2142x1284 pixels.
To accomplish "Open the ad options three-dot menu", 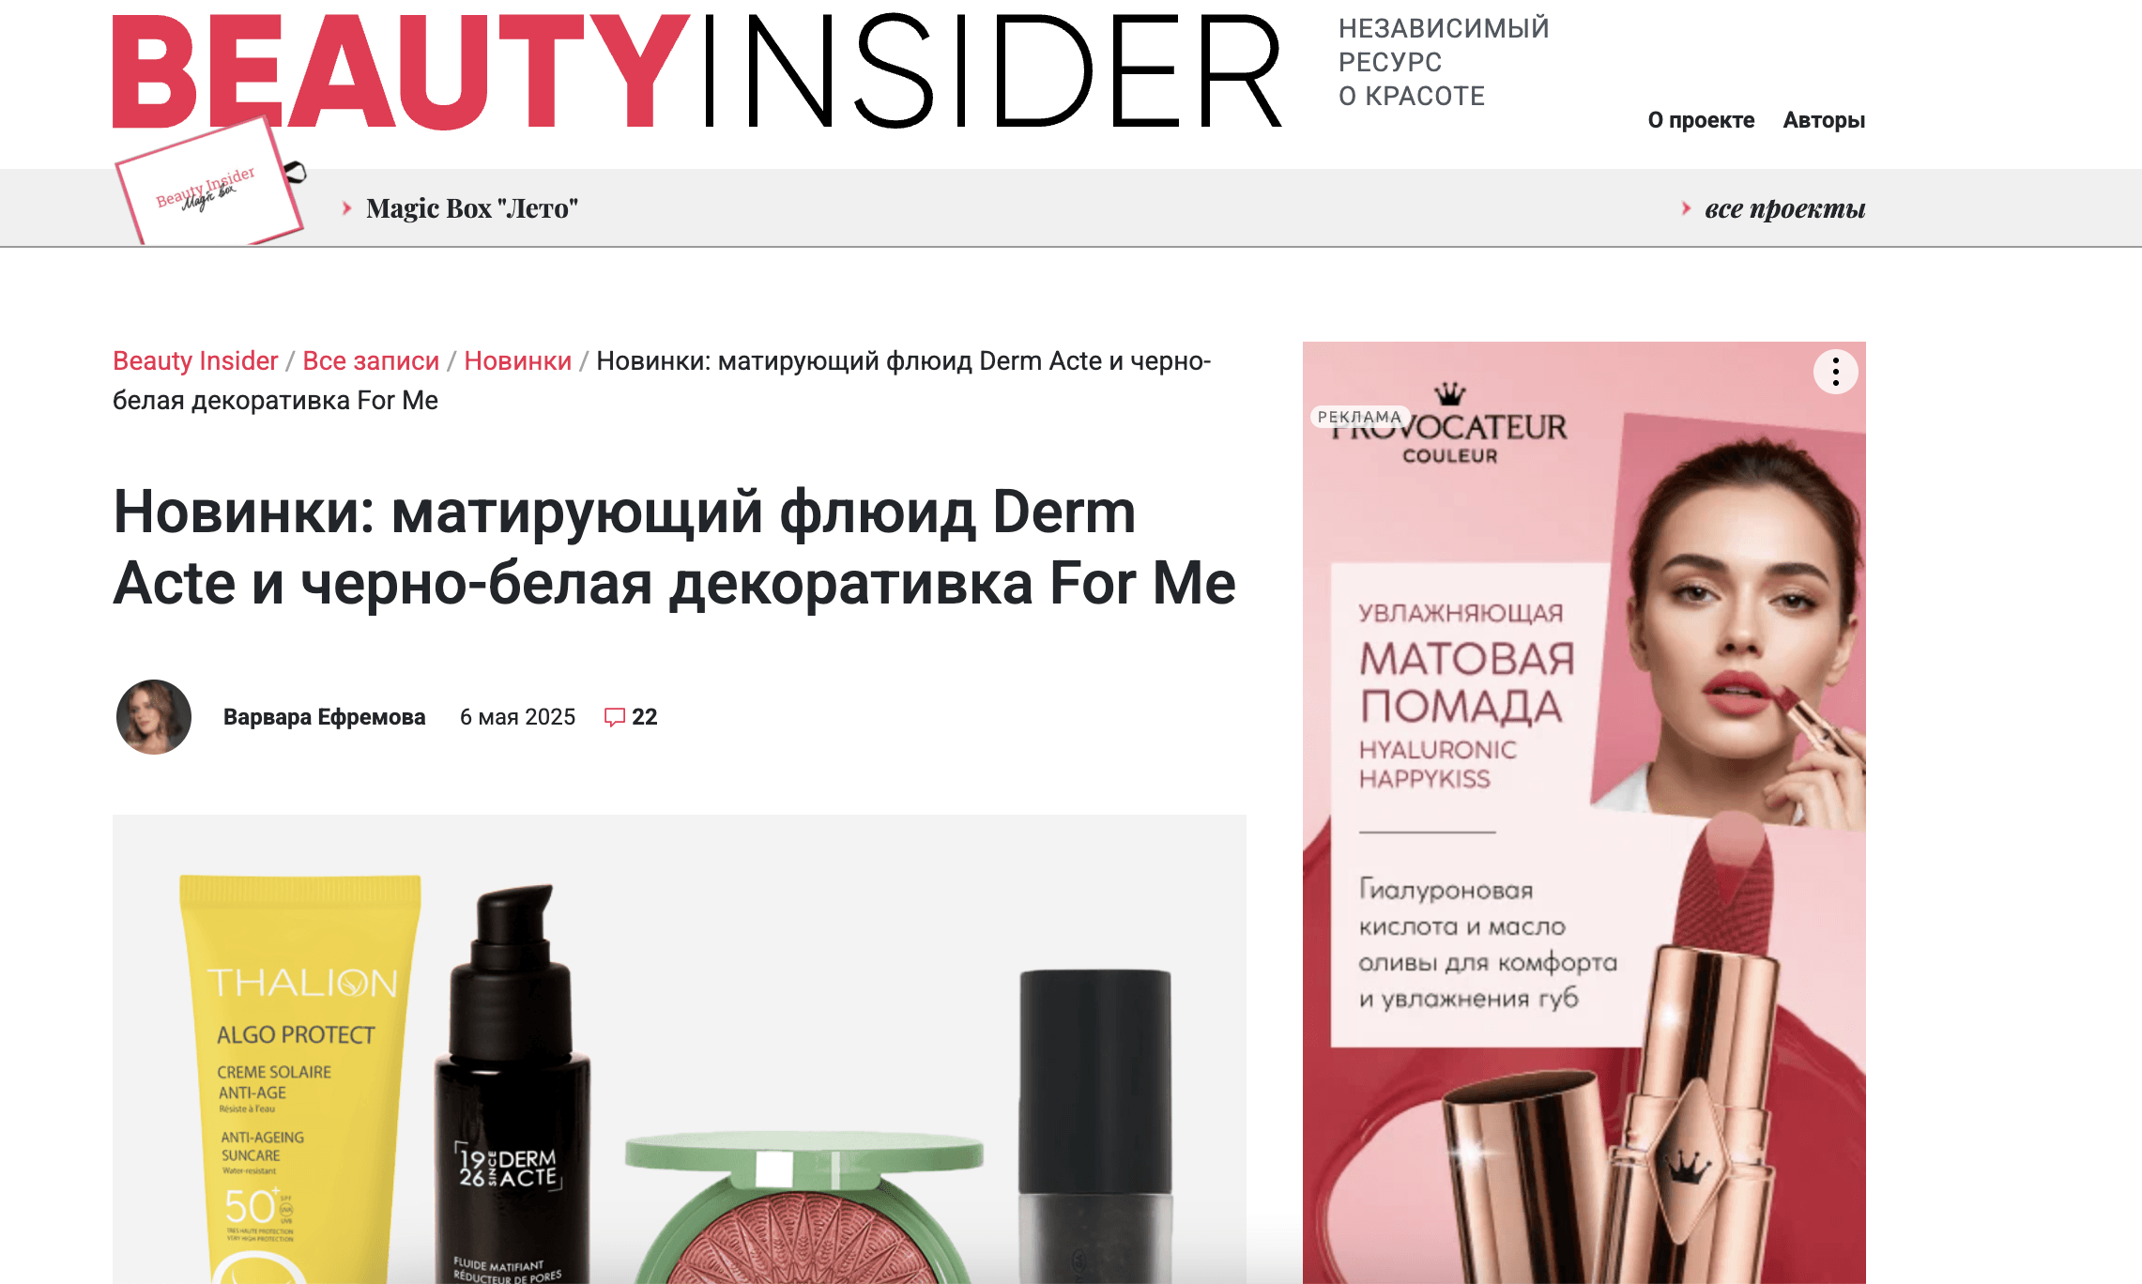I will coord(1835,373).
